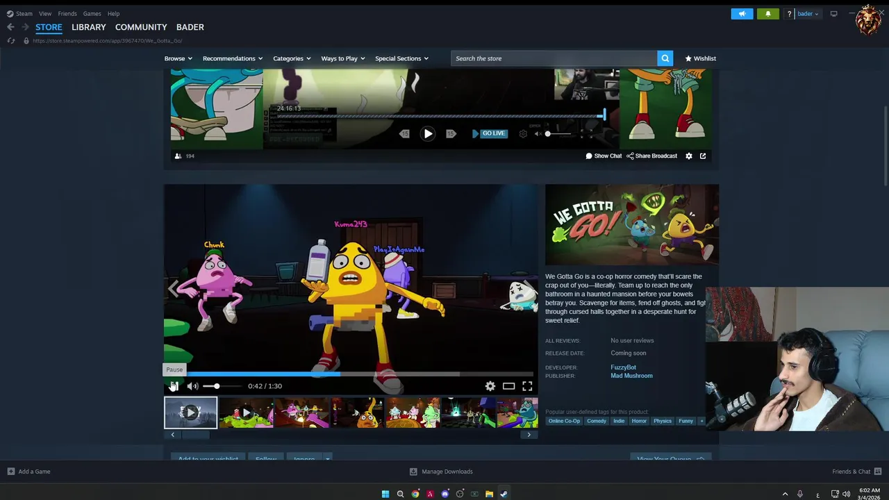Expand the Browse dropdown
The width and height of the screenshot is (889, 500).
click(178, 58)
